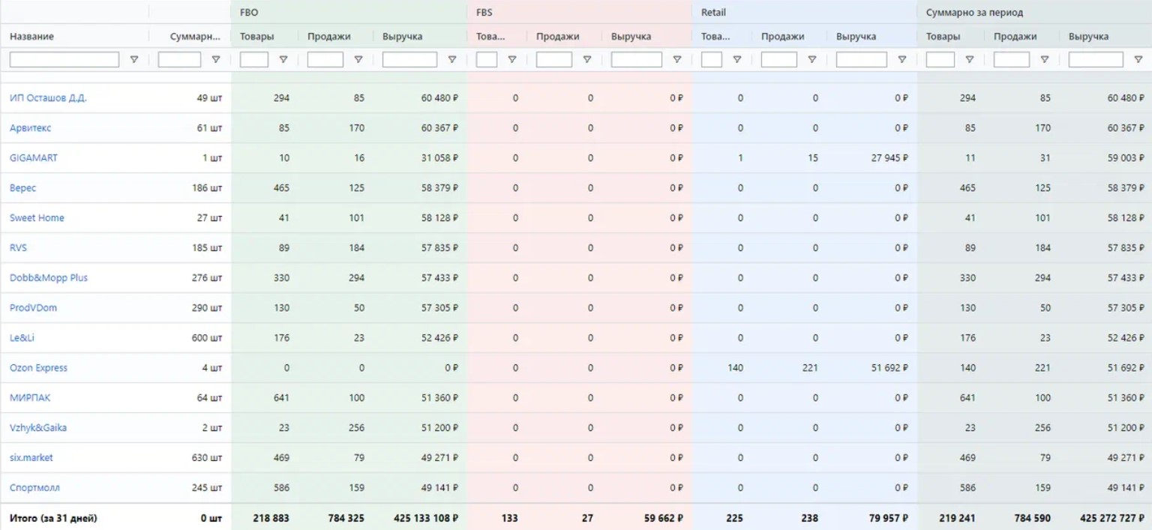Image resolution: width=1152 pixels, height=530 pixels.
Task: Focus the FBO Выручка filter box
Action: pyautogui.click(x=409, y=60)
